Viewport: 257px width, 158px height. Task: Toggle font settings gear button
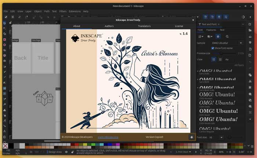pyautogui.click(x=218, y=37)
